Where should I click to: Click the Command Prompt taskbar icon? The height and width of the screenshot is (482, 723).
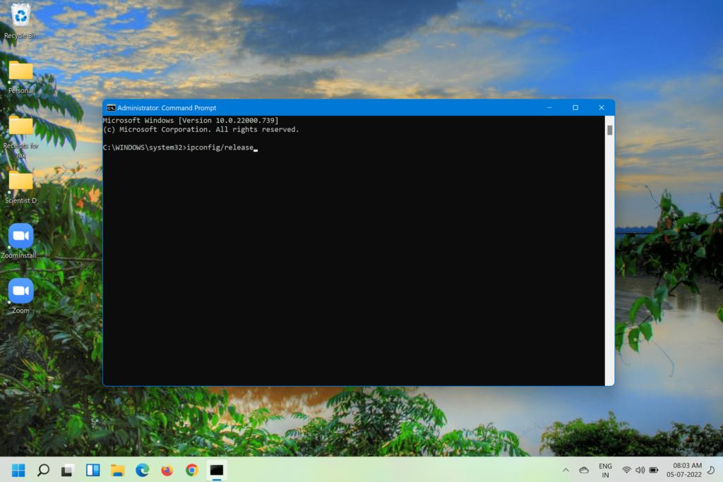tap(217, 470)
